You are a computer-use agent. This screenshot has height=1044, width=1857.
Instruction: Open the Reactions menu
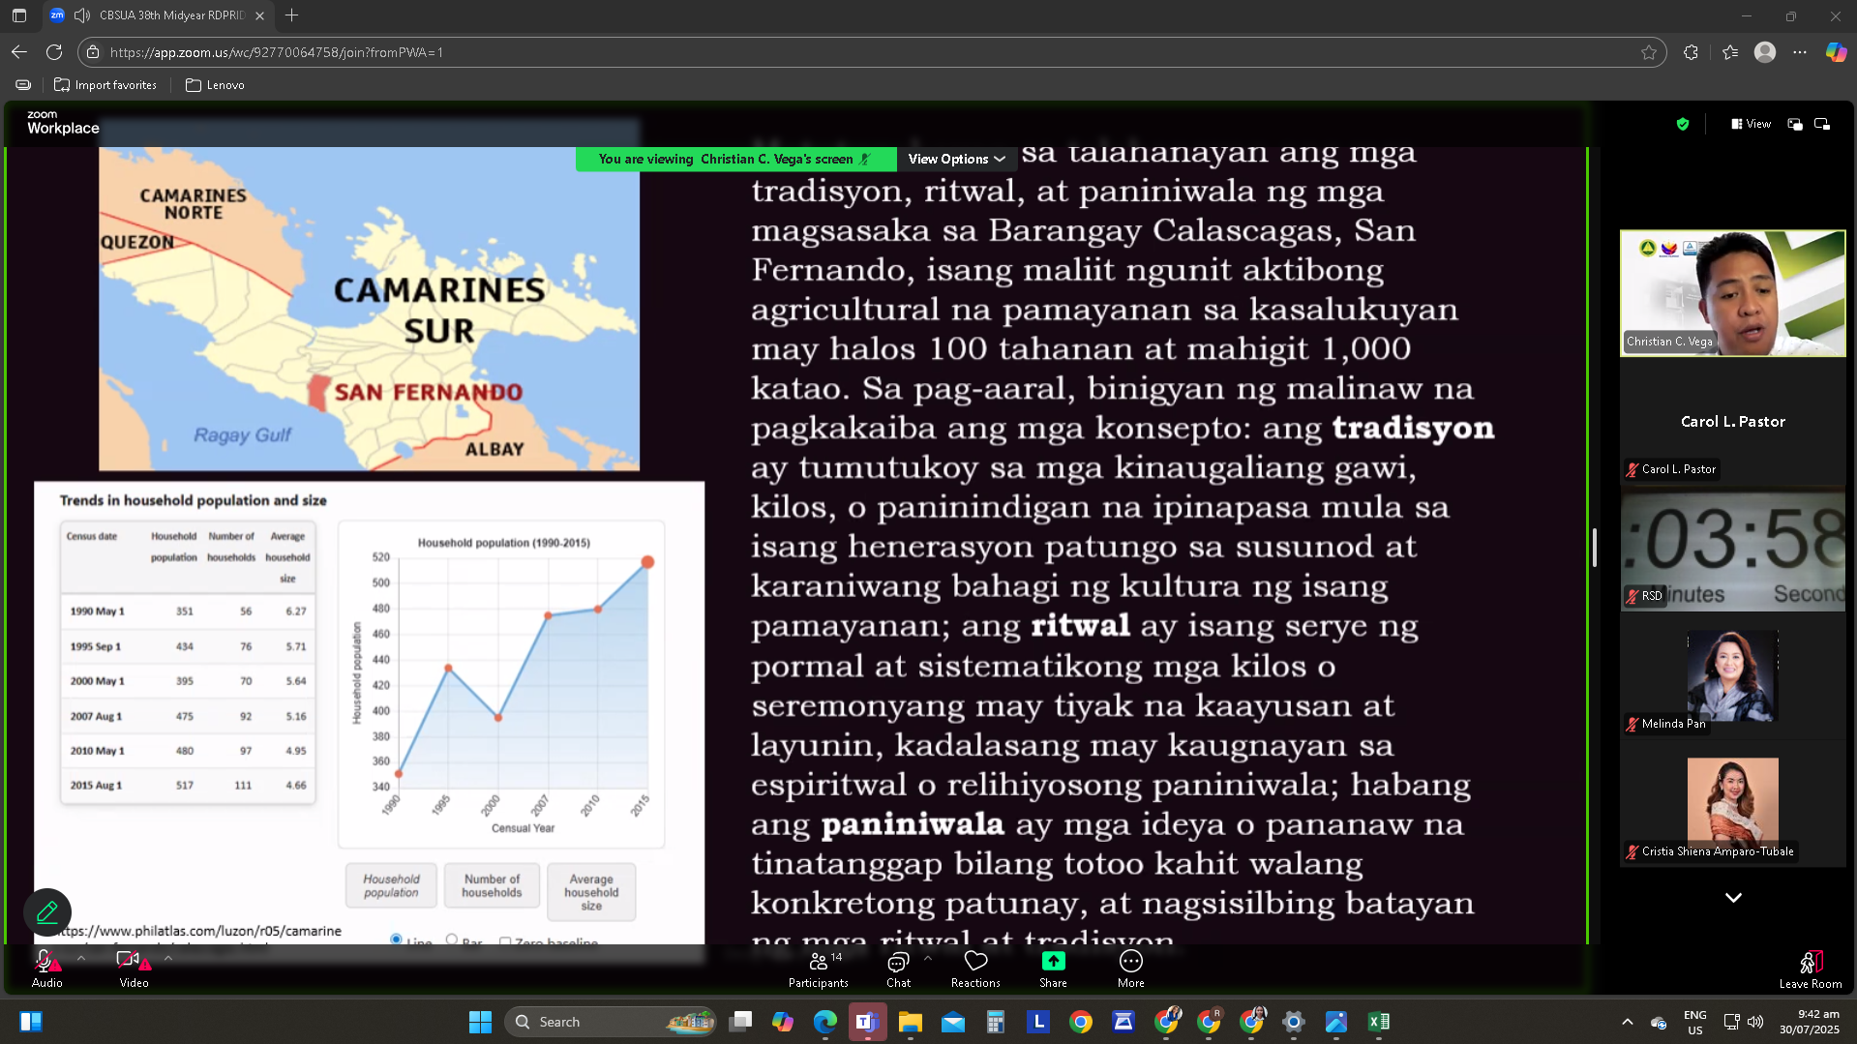(975, 969)
